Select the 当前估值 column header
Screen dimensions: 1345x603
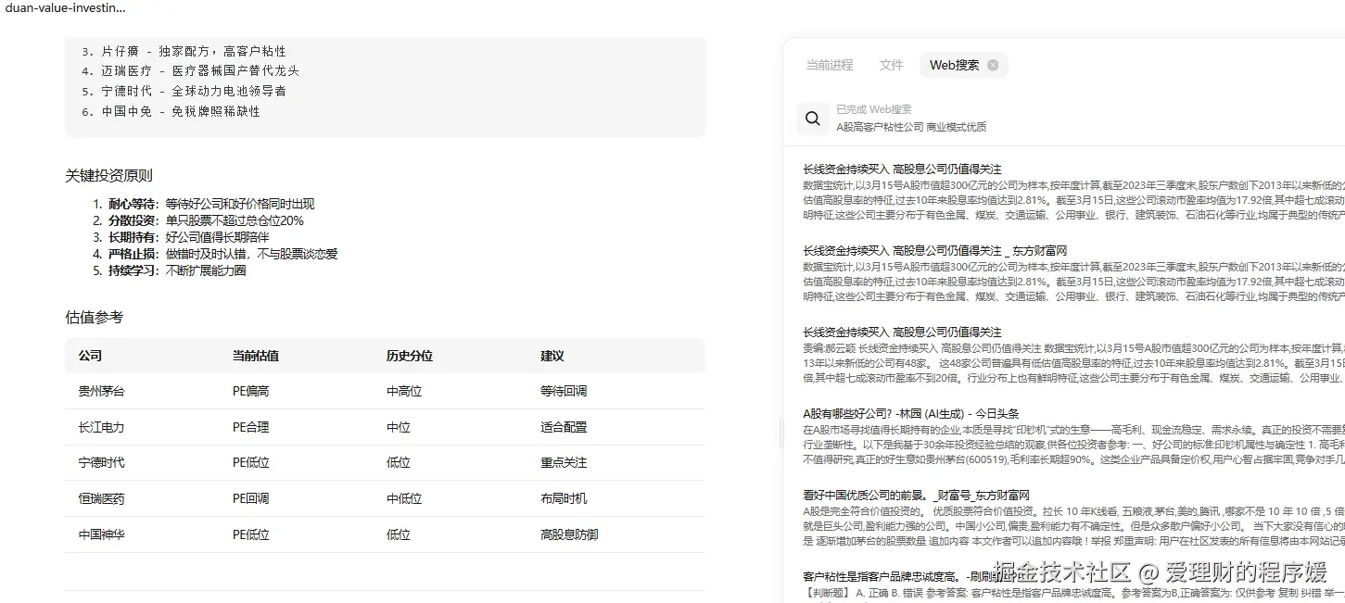point(253,355)
